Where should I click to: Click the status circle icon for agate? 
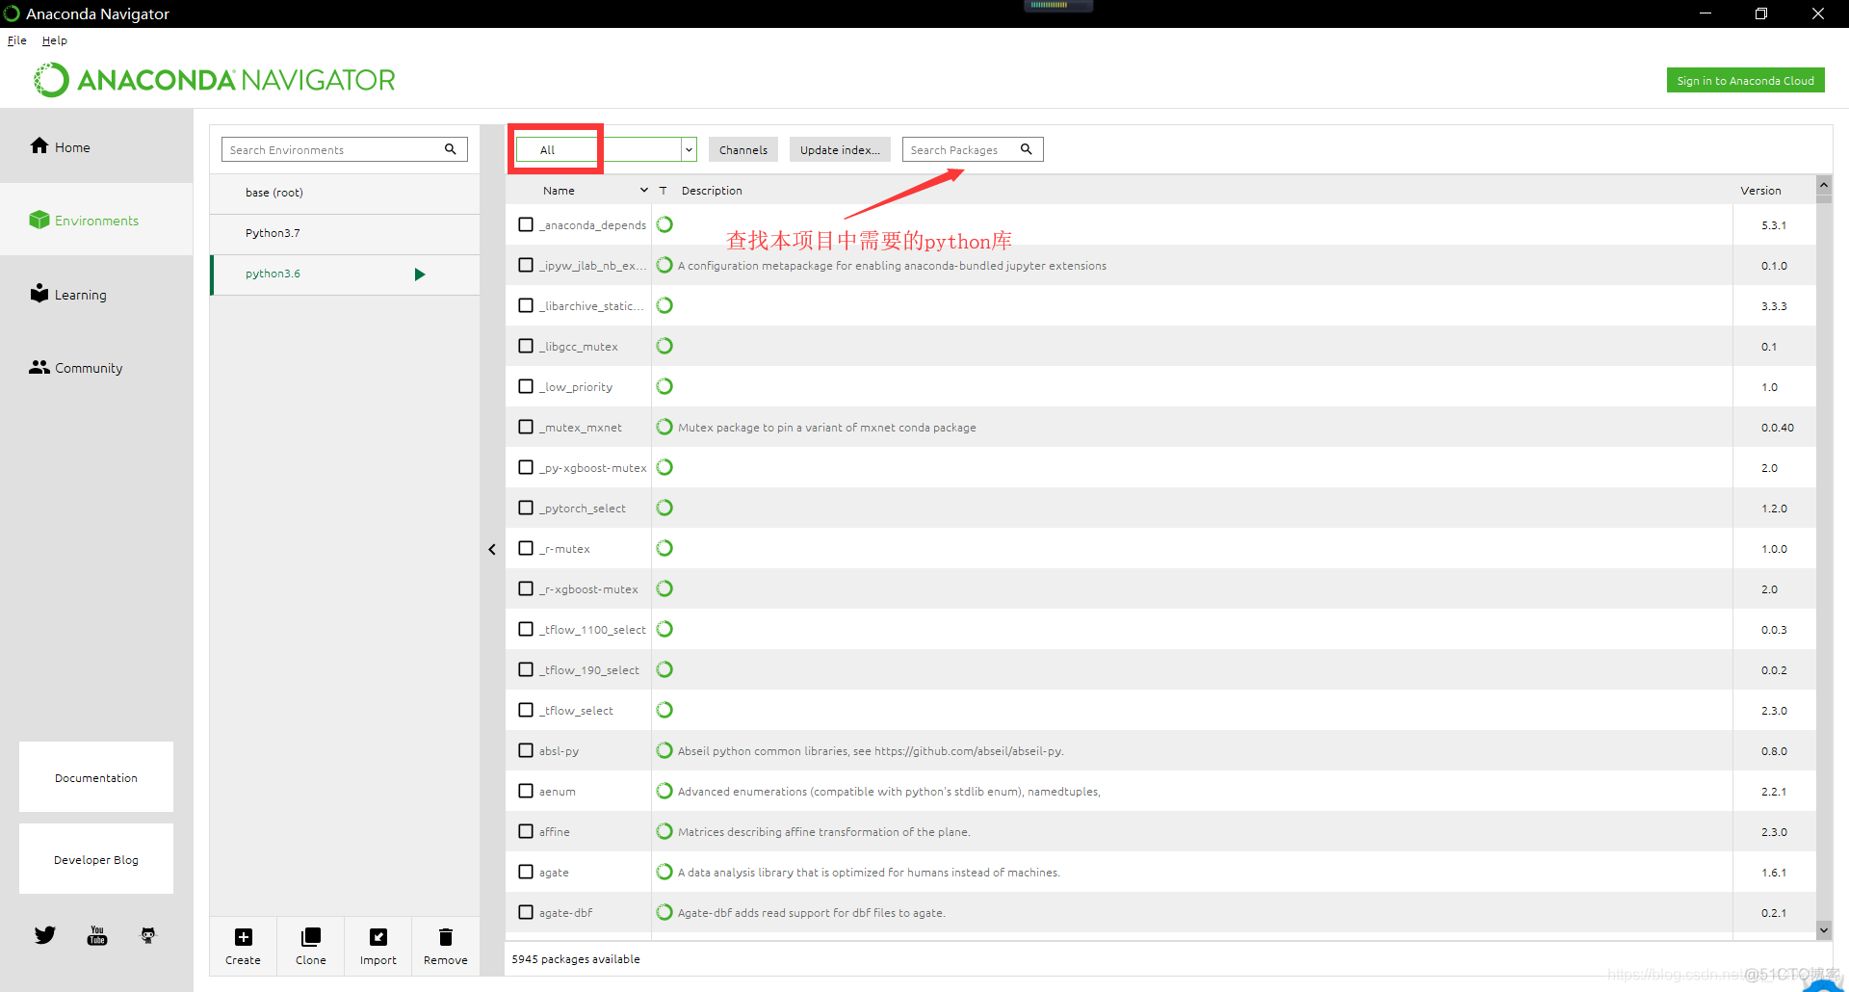pyautogui.click(x=664, y=872)
